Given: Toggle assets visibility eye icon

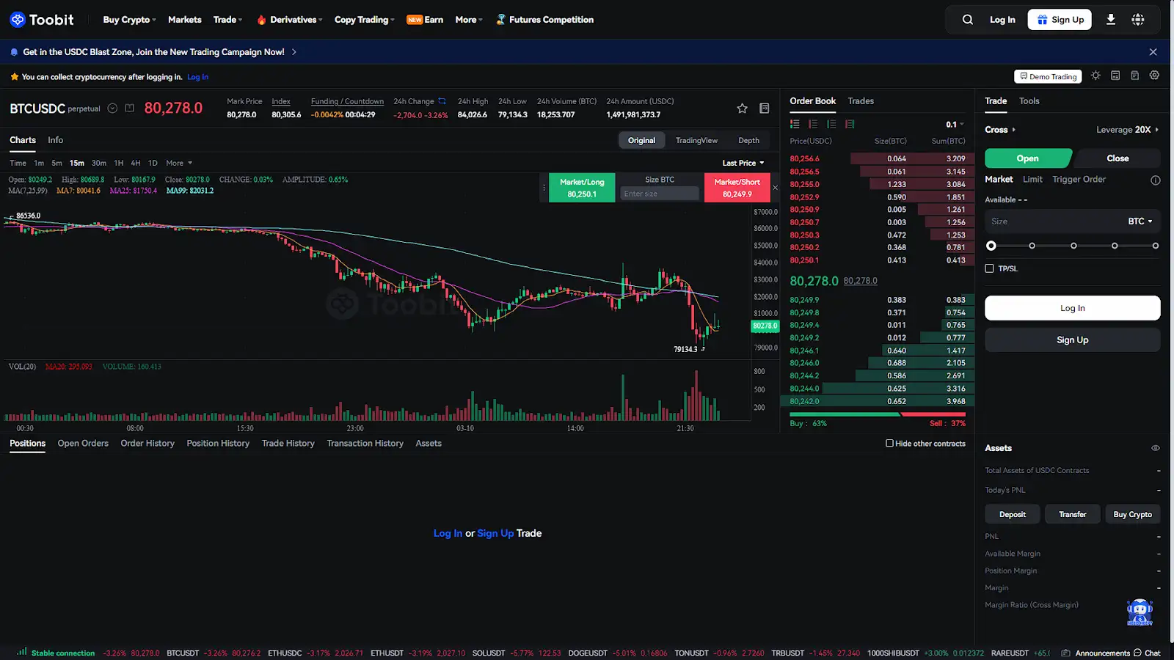Looking at the screenshot, I should [x=1155, y=448].
